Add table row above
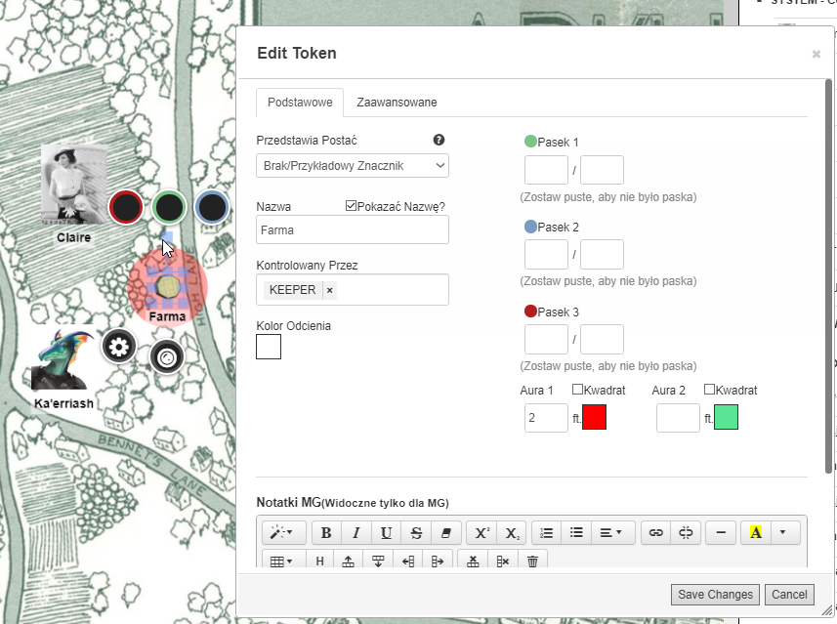The height and width of the screenshot is (624, 837). point(348,561)
